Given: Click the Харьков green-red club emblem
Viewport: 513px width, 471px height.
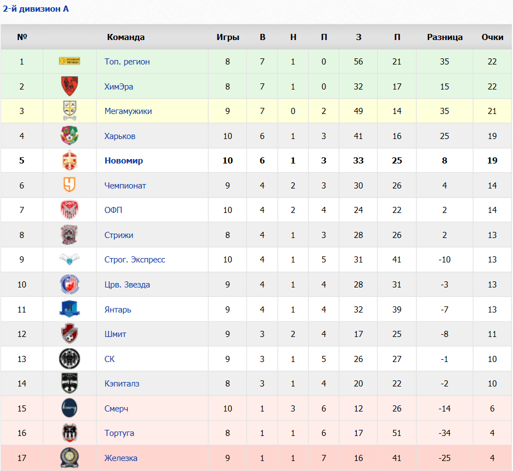Looking at the screenshot, I should [x=70, y=136].
